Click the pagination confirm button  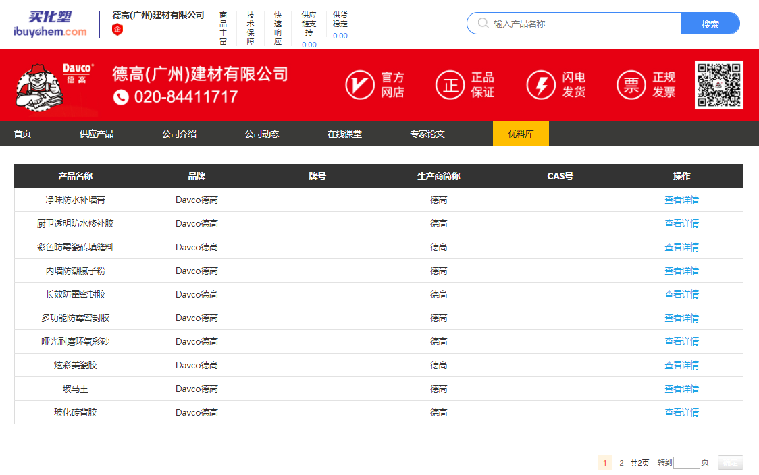point(731,463)
